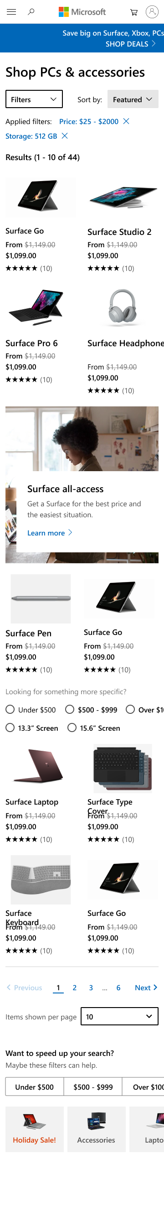Click the search magnifier icon

coord(31,12)
